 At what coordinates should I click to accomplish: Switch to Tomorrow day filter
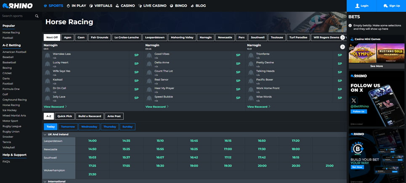[x=68, y=127]
